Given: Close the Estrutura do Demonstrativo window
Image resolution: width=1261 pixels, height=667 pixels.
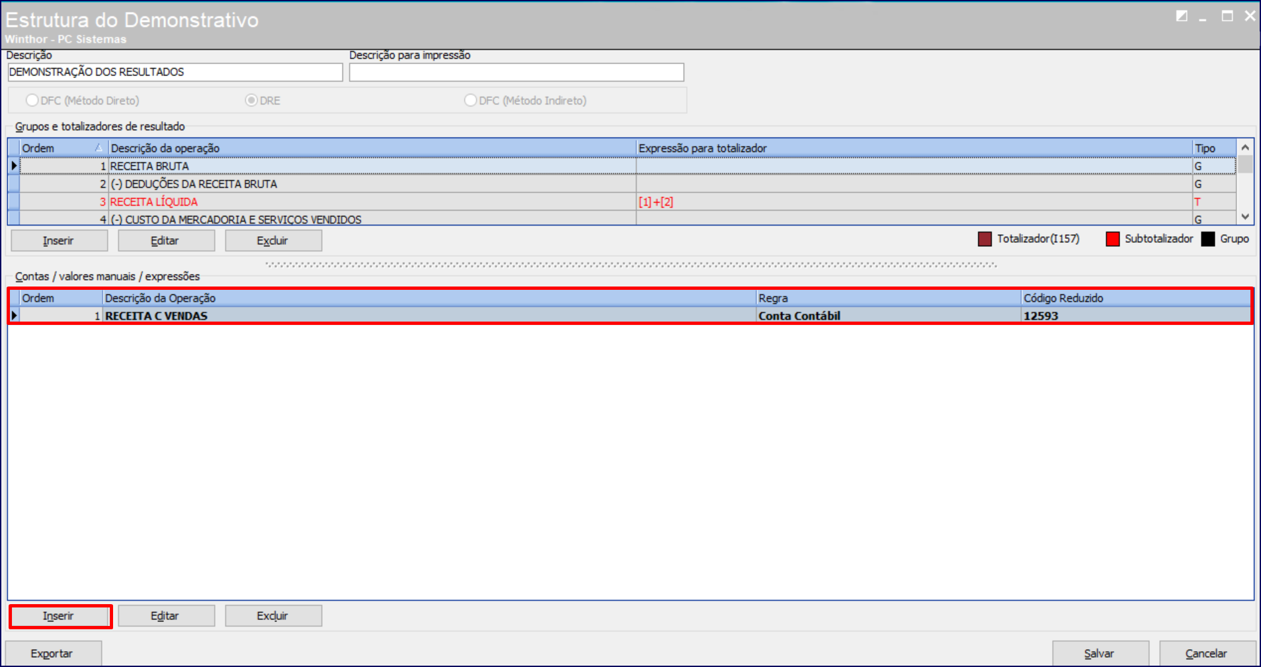Looking at the screenshot, I should (1250, 16).
